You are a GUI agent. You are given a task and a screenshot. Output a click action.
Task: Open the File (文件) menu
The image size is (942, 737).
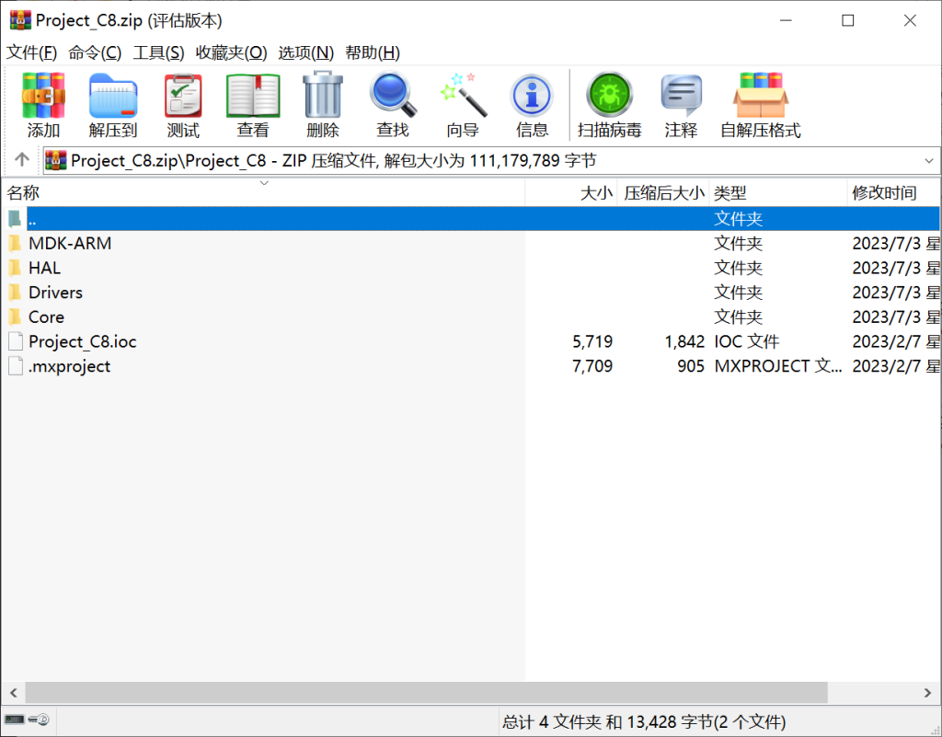pos(31,52)
